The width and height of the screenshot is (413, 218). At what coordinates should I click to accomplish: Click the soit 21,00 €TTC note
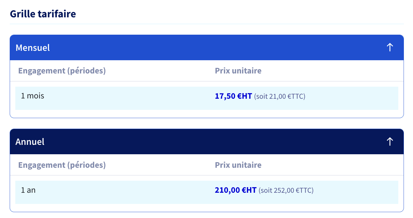280,96
